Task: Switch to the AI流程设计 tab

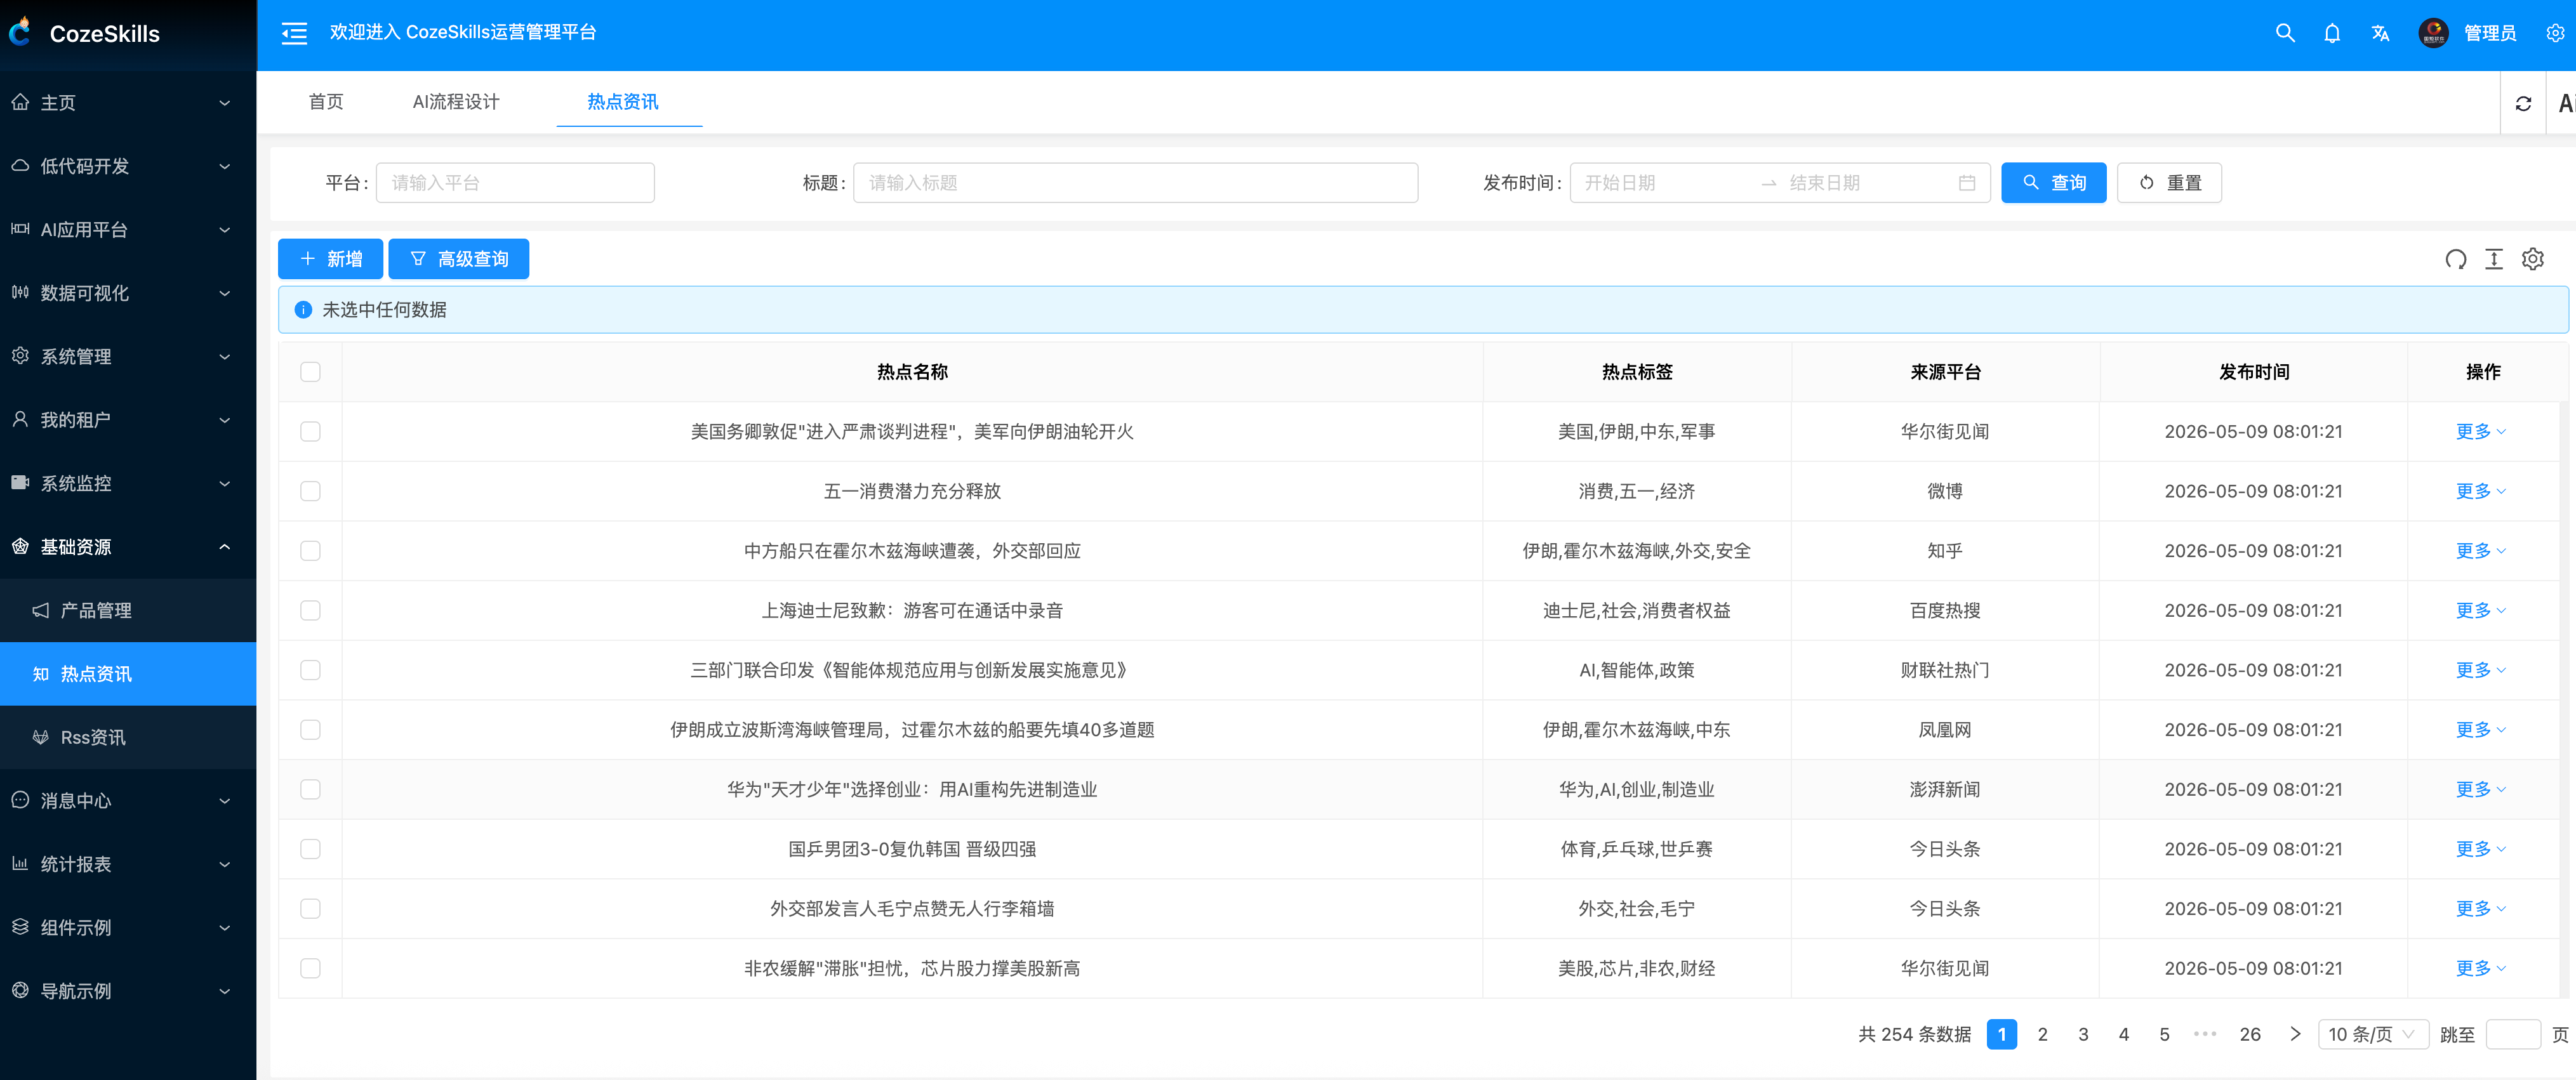Action: pyautogui.click(x=456, y=102)
